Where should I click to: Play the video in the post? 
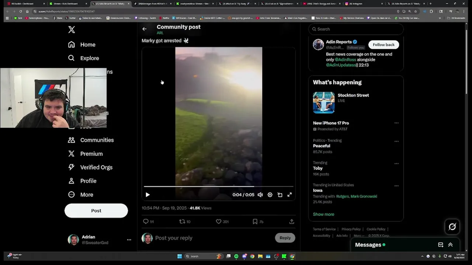point(147,195)
